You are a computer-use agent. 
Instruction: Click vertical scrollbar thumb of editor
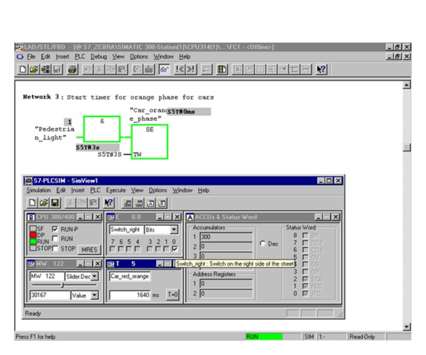click(x=406, y=147)
